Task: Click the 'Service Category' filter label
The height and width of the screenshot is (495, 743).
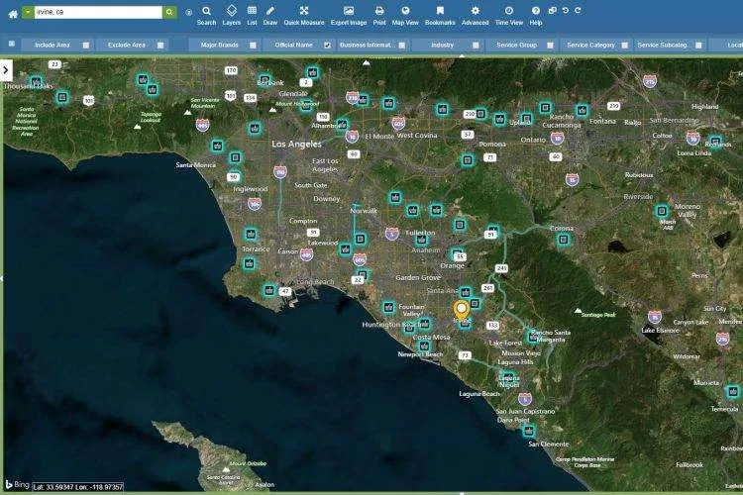Action: (x=590, y=45)
